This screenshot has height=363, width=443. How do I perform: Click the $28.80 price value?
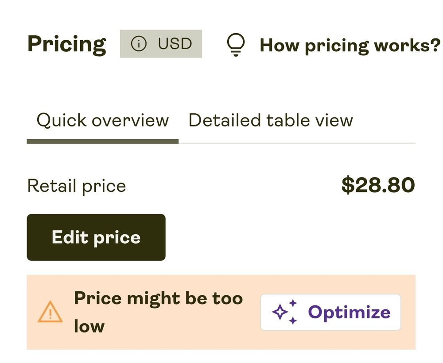coord(378,185)
